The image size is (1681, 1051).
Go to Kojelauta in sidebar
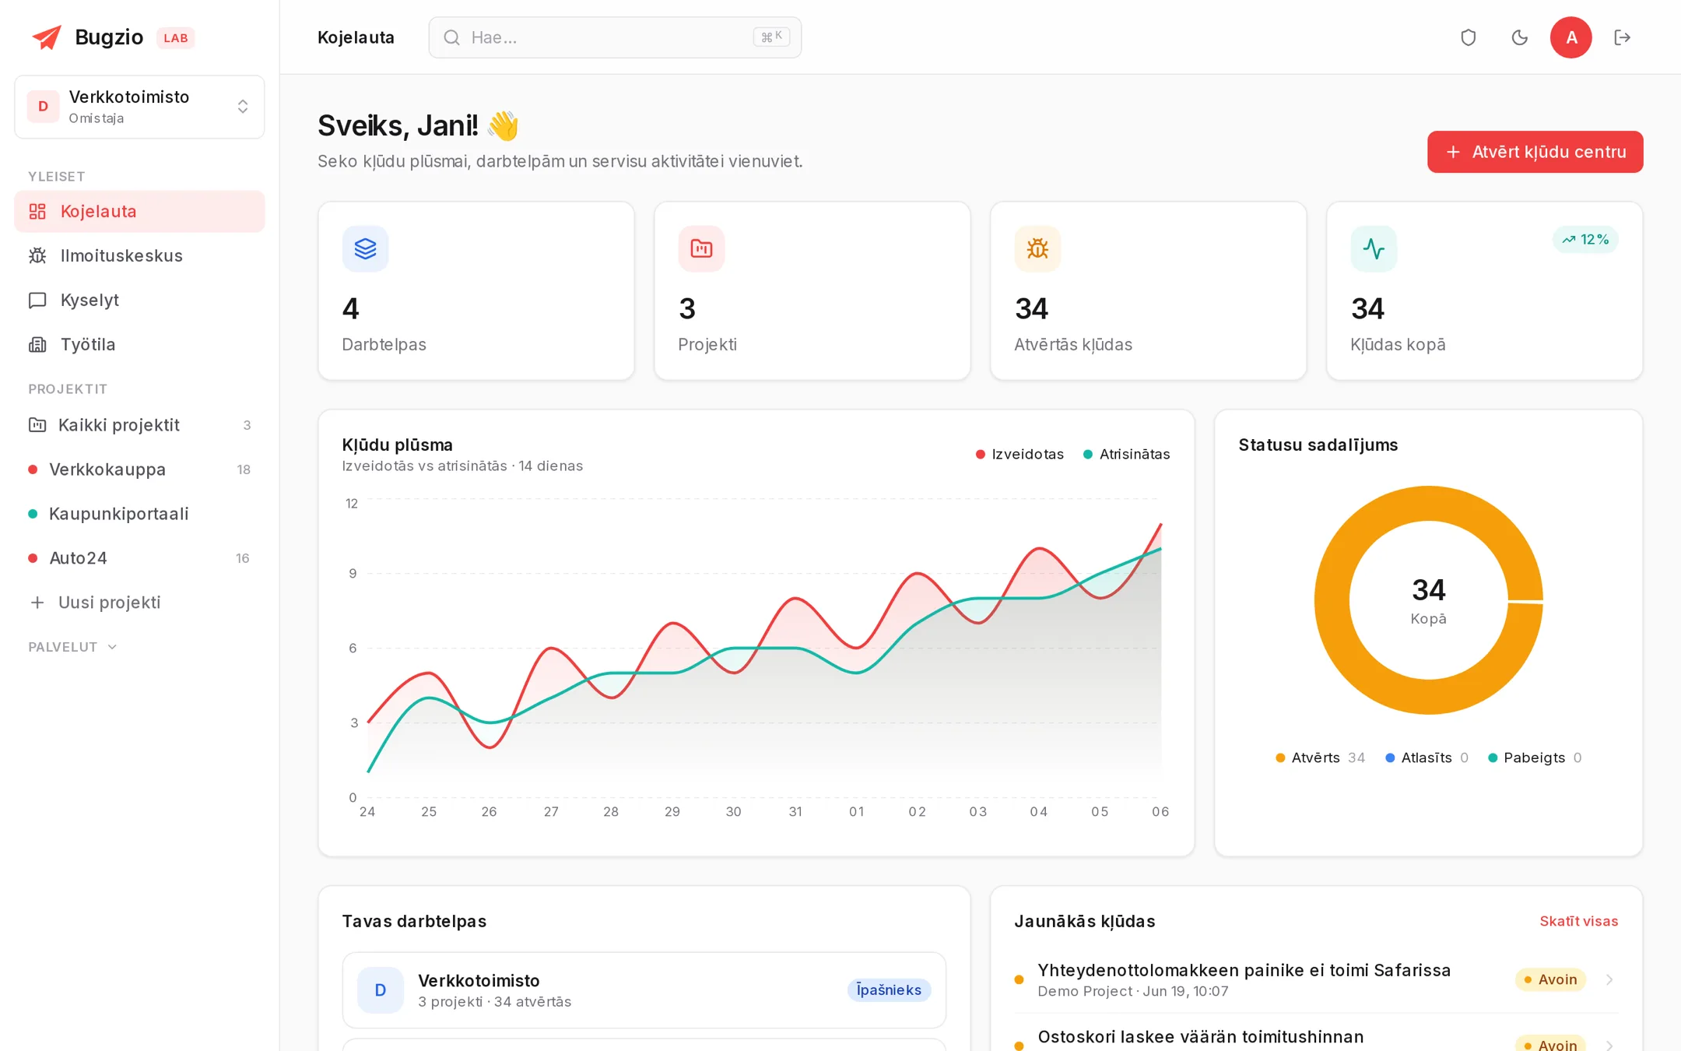139,211
